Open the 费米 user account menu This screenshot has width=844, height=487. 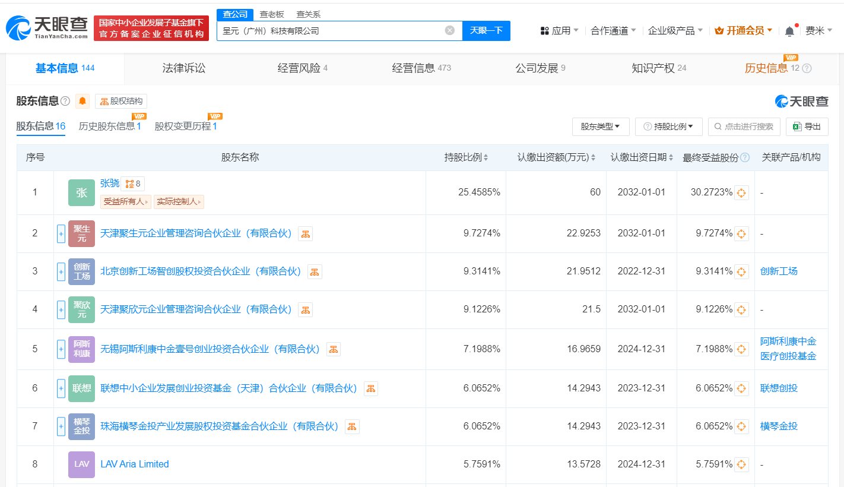pos(818,31)
